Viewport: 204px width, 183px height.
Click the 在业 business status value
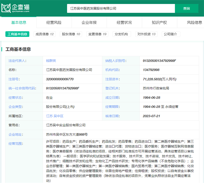49,98
